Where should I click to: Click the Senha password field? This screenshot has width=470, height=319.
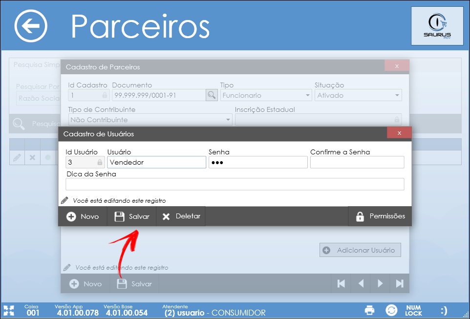pyautogui.click(x=258, y=162)
